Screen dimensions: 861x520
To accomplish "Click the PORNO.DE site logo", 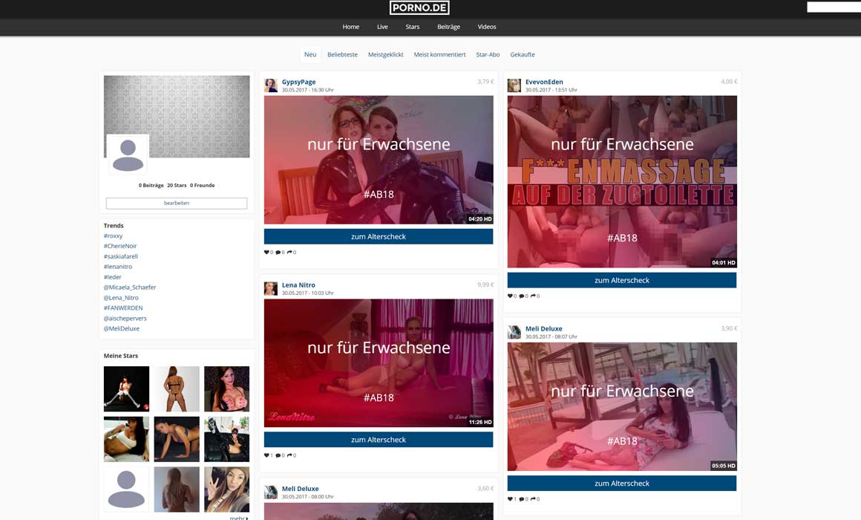I will (419, 8).
